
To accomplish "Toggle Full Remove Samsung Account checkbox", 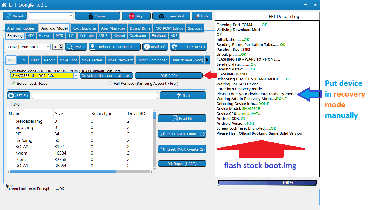I will tap(110, 83).
